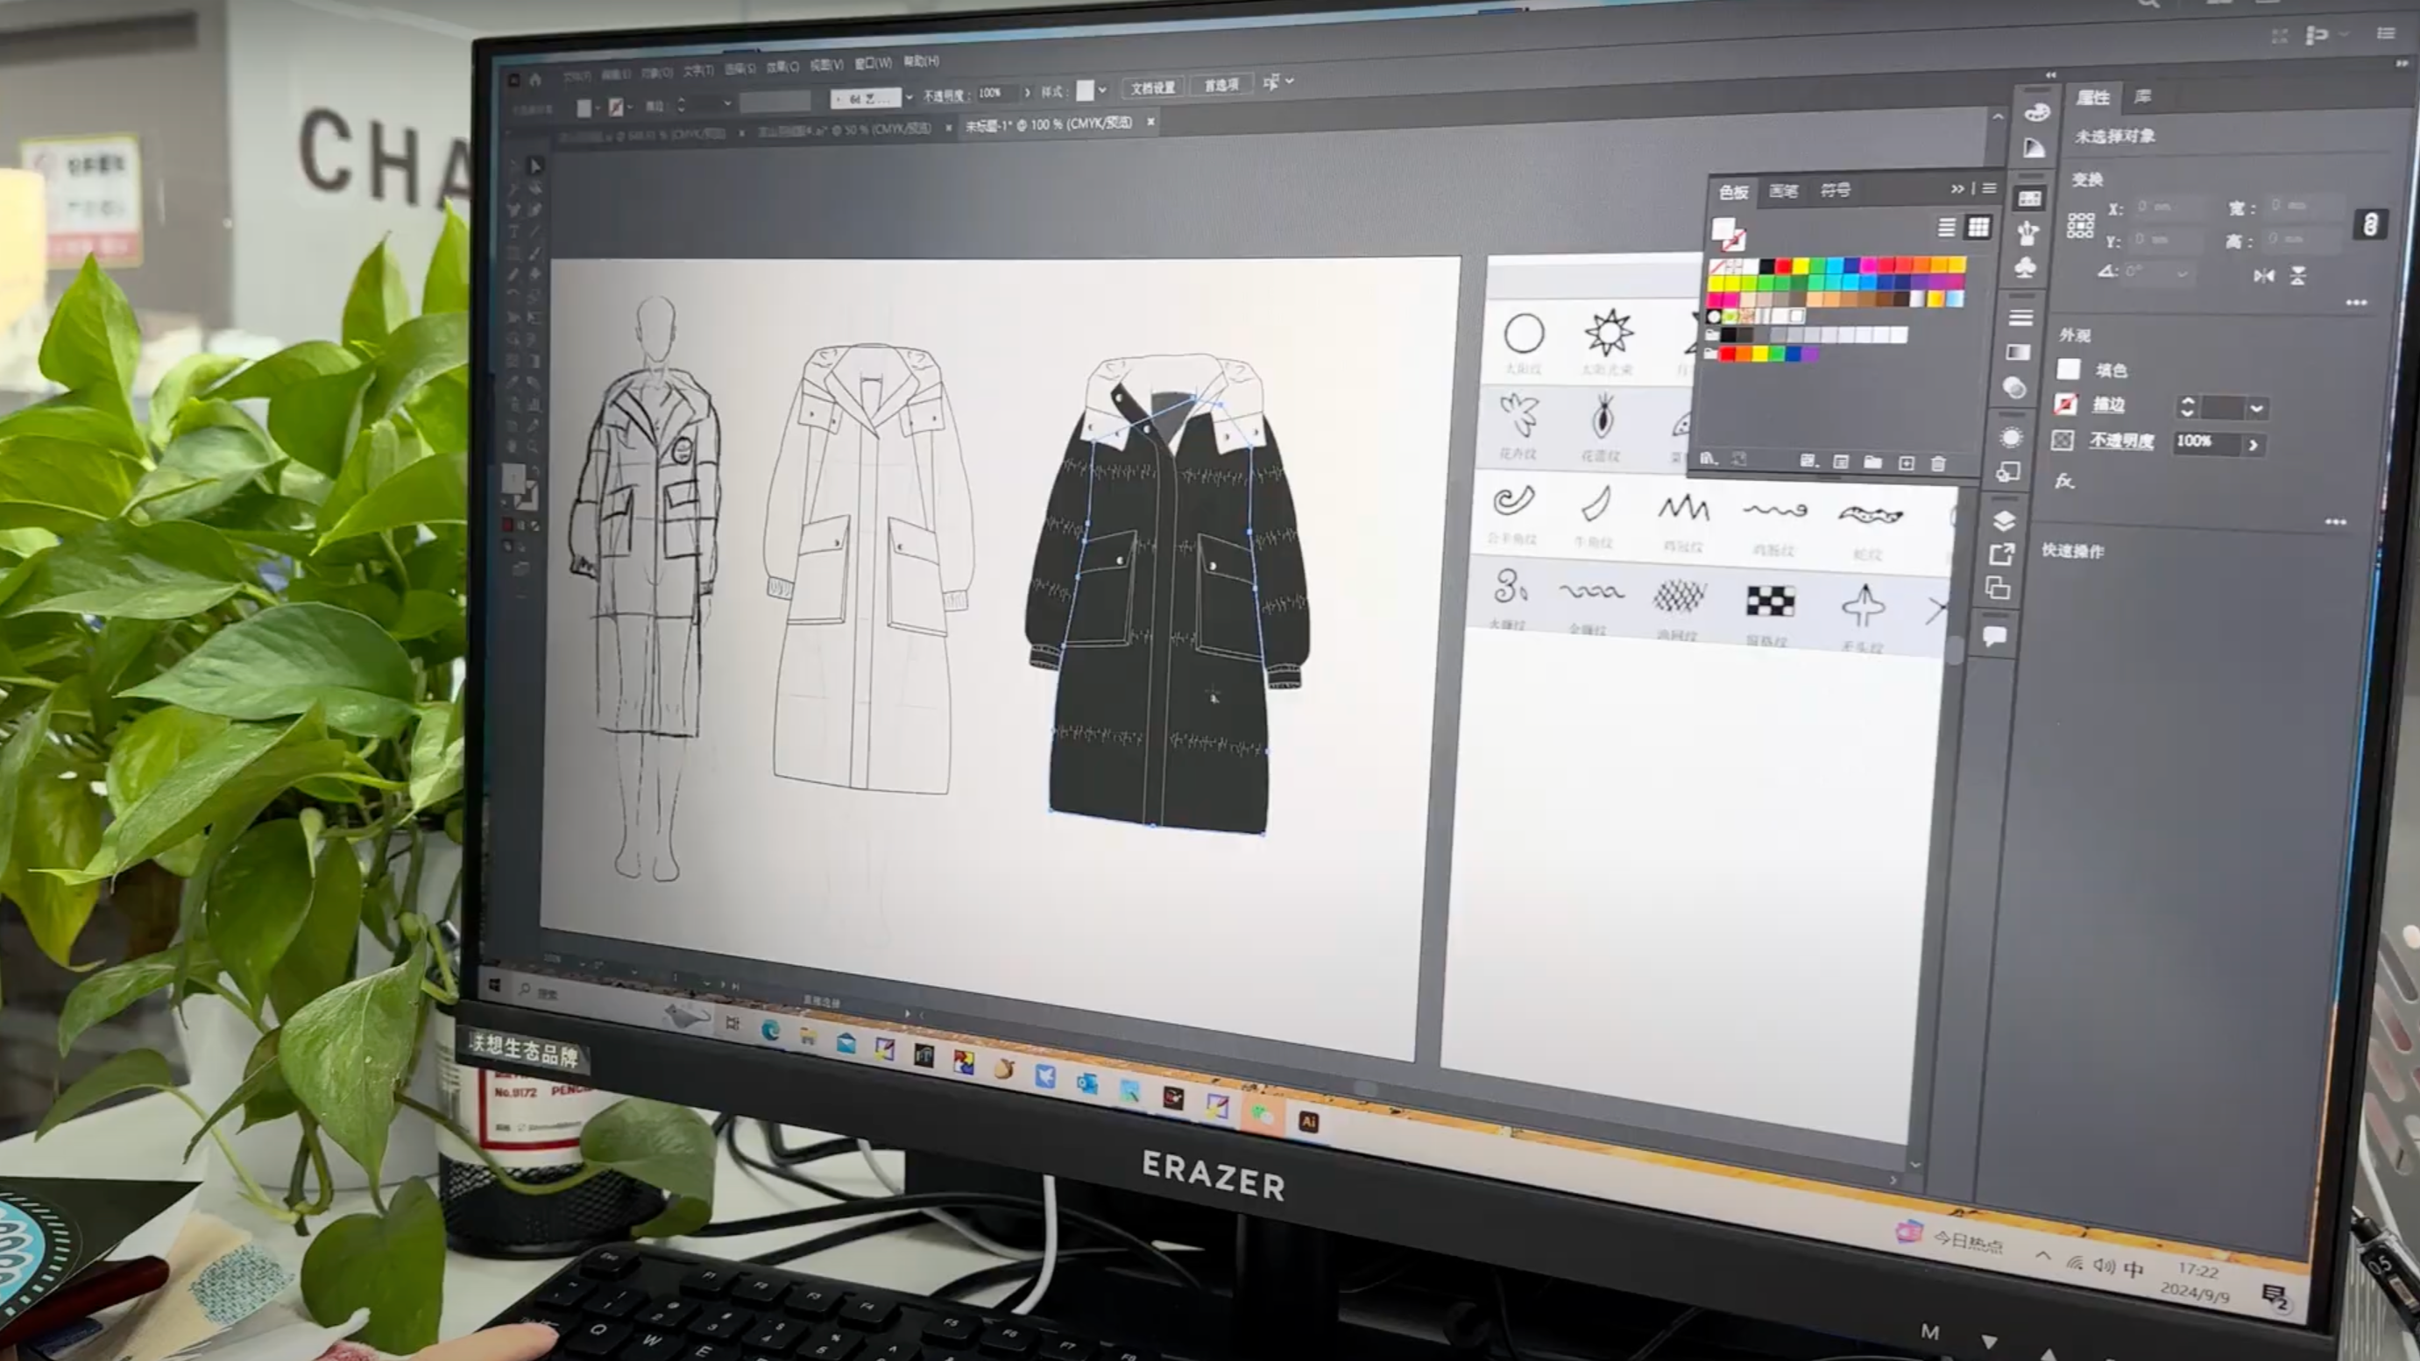Open the 帮助(H) menu
The height and width of the screenshot is (1361, 2420).
tap(921, 61)
